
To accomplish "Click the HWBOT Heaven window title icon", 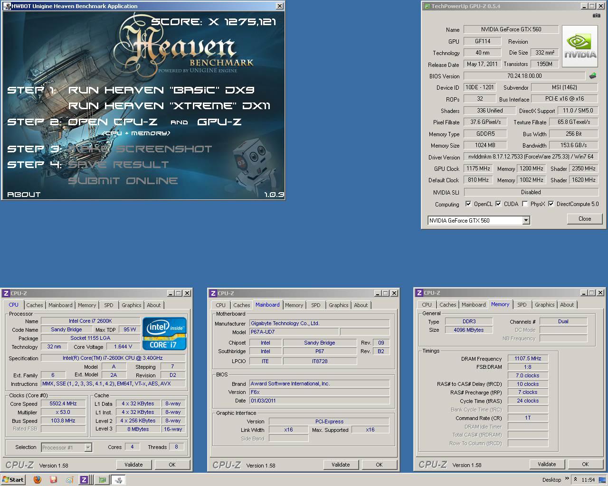I will point(7,6).
